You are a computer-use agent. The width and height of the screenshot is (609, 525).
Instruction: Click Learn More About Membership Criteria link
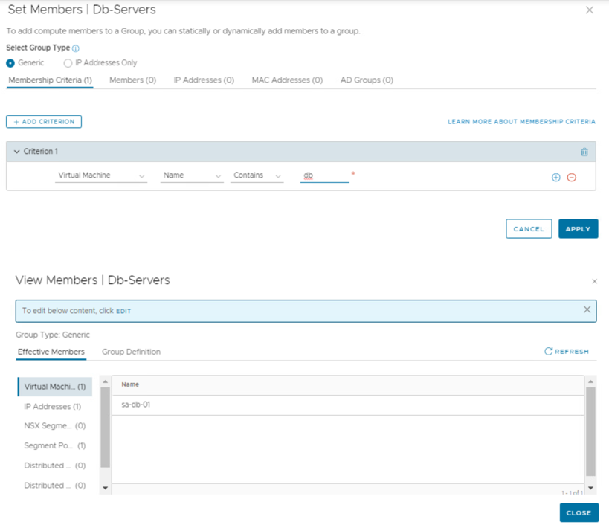pyautogui.click(x=521, y=122)
